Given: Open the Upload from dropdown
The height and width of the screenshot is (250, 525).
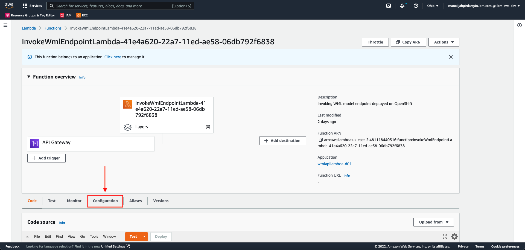Looking at the screenshot, I should click(434, 222).
